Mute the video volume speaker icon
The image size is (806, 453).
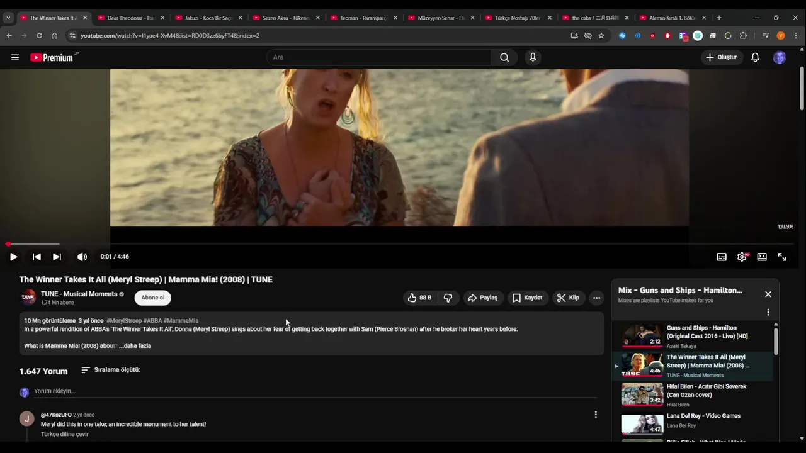(82, 257)
